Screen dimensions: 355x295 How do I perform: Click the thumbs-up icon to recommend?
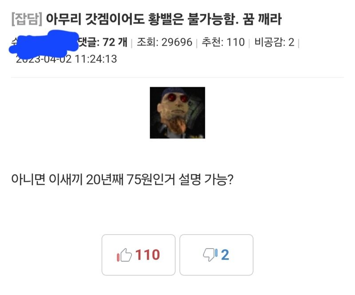tap(126, 255)
